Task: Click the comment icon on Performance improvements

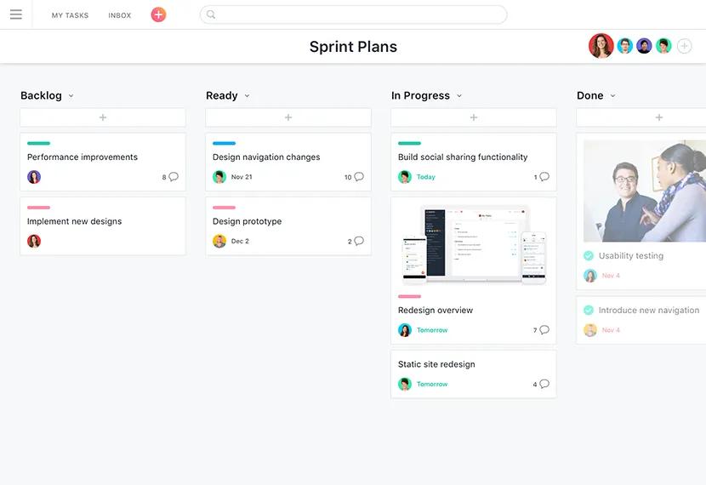Action: tap(174, 177)
